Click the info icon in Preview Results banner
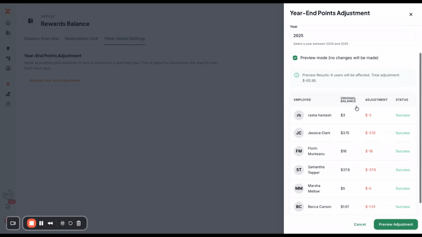422x237 pixels. pos(296,75)
